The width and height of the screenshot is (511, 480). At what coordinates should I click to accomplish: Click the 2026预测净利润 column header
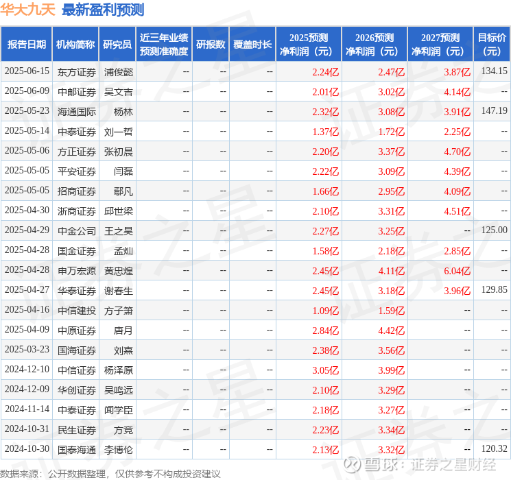pos(375,45)
